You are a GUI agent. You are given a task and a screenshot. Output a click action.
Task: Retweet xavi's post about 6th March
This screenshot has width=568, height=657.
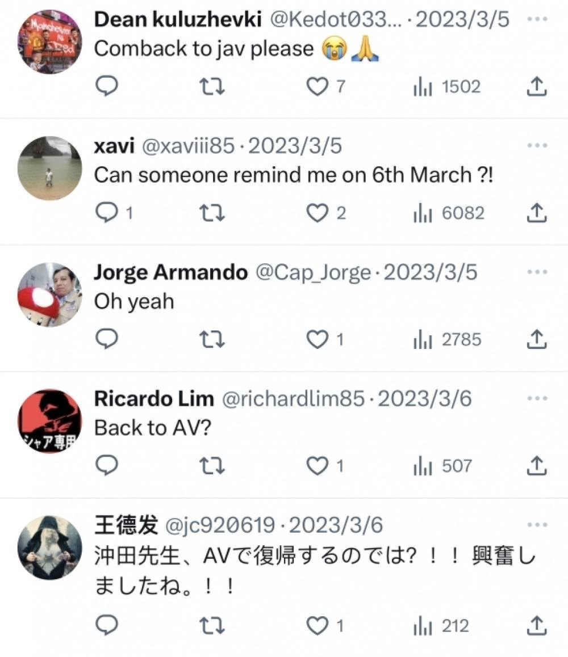[x=212, y=213]
